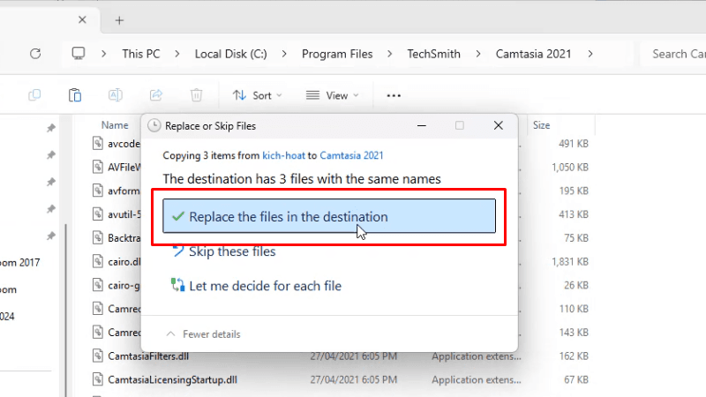Viewport: 706px width, 397px height.
Task: Click the Rename icon in the toolbar
Action: 115,95
